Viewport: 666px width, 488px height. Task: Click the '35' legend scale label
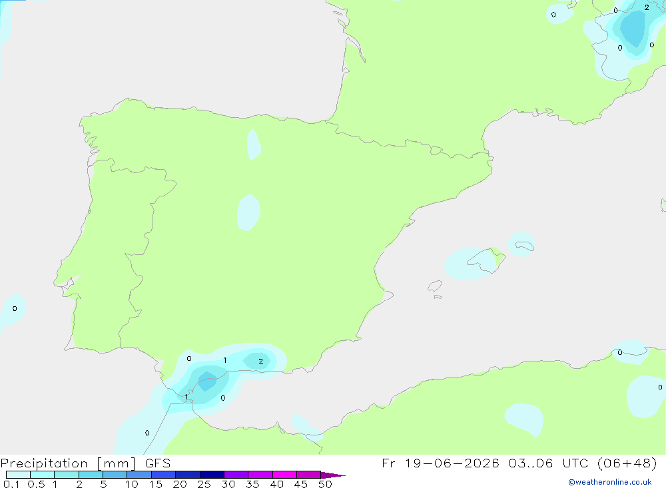[x=252, y=484]
